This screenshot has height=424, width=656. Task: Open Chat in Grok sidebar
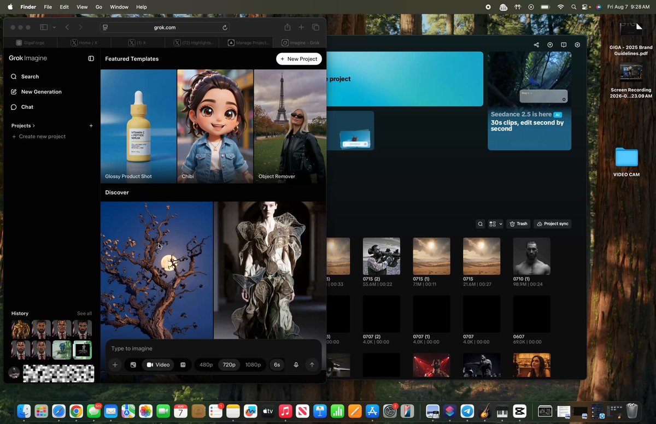tap(22, 107)
